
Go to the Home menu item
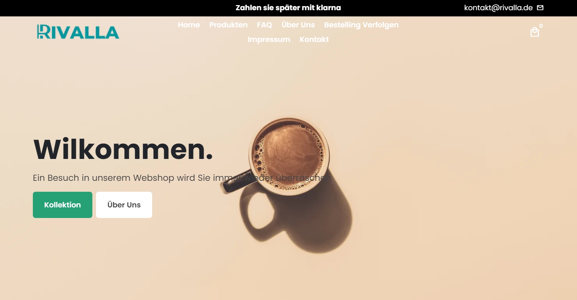tap(189, 25)
